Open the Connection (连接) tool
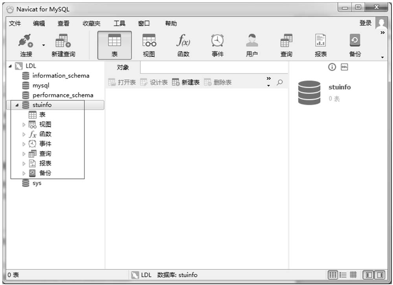The image size is (393, 285). (26, 45)
